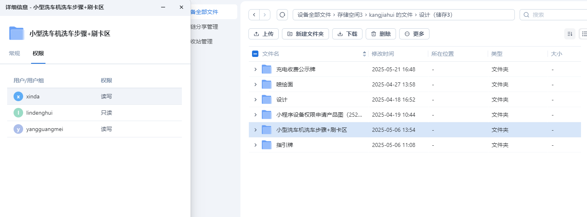Select the yangguangmei user name
Viewport: 587px width, 217px height.
pyautogui.click(x=45, y=129)
